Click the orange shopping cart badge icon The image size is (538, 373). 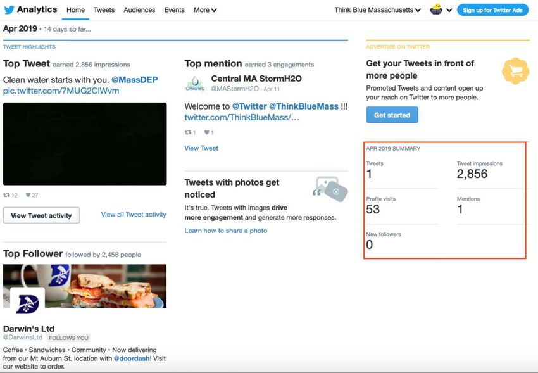point(516,71)
